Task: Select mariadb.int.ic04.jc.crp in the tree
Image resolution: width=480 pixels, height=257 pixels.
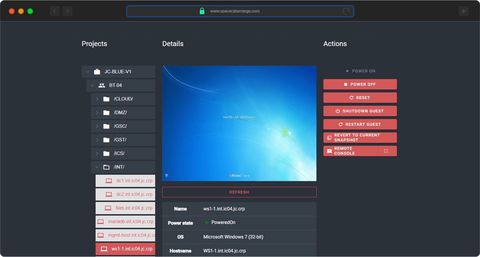Action: tap(130, 222)
